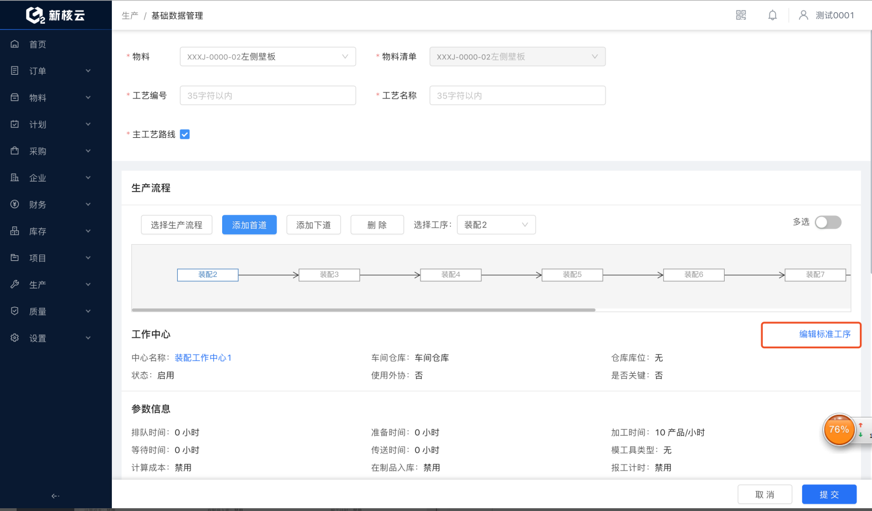Uncheck the 主工艺路线 checkbox
Screen dimensions: 872x511
(185, 135)
